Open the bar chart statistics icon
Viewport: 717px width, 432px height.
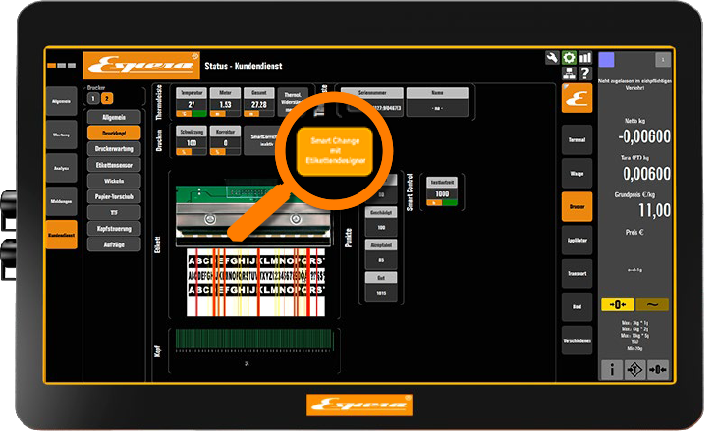tap(585, 58)
